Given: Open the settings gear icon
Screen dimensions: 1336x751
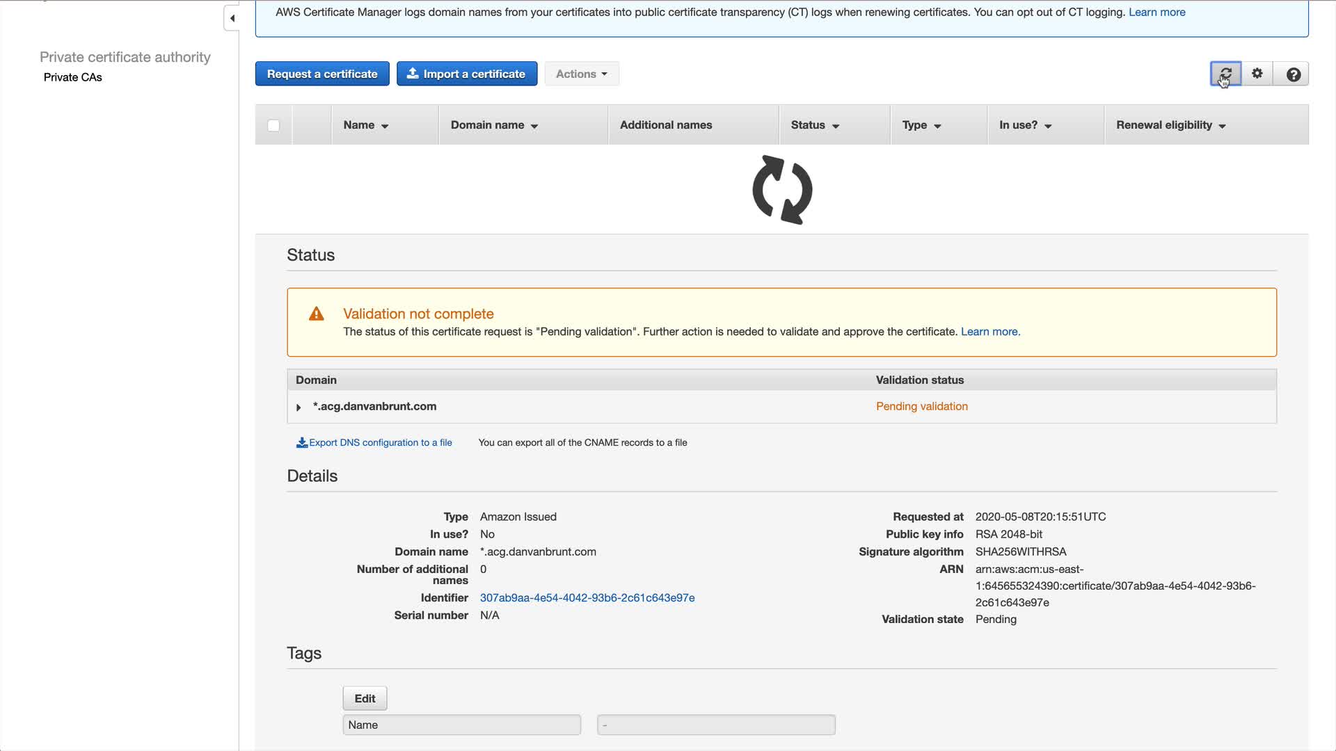Looking at the screenshot, I should click(1257, 74).
